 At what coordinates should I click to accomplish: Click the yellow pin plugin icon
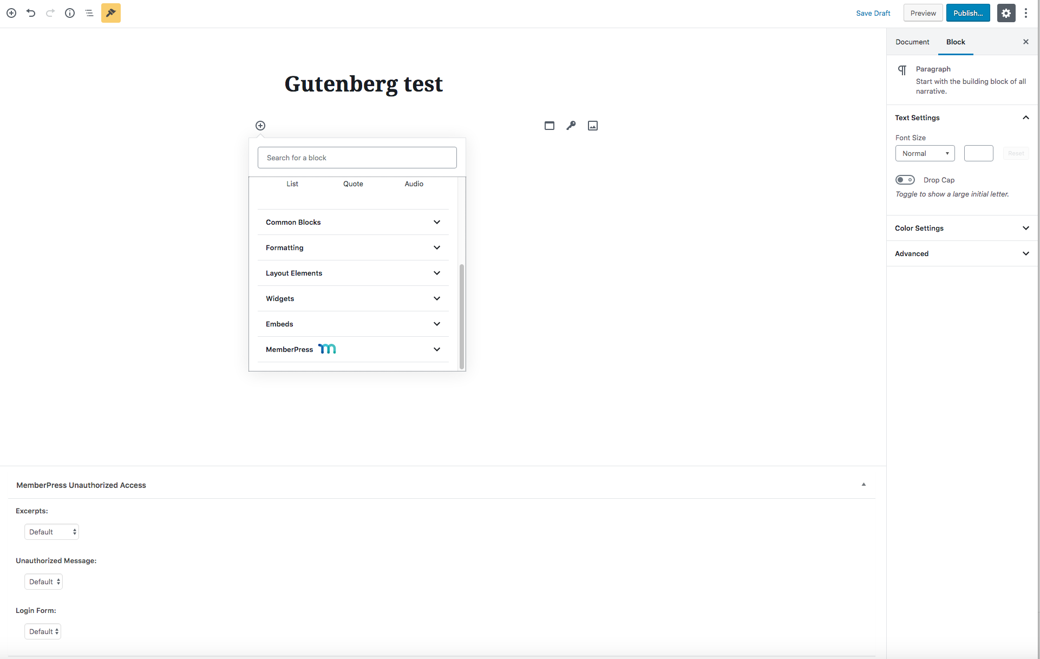[111, 13]
